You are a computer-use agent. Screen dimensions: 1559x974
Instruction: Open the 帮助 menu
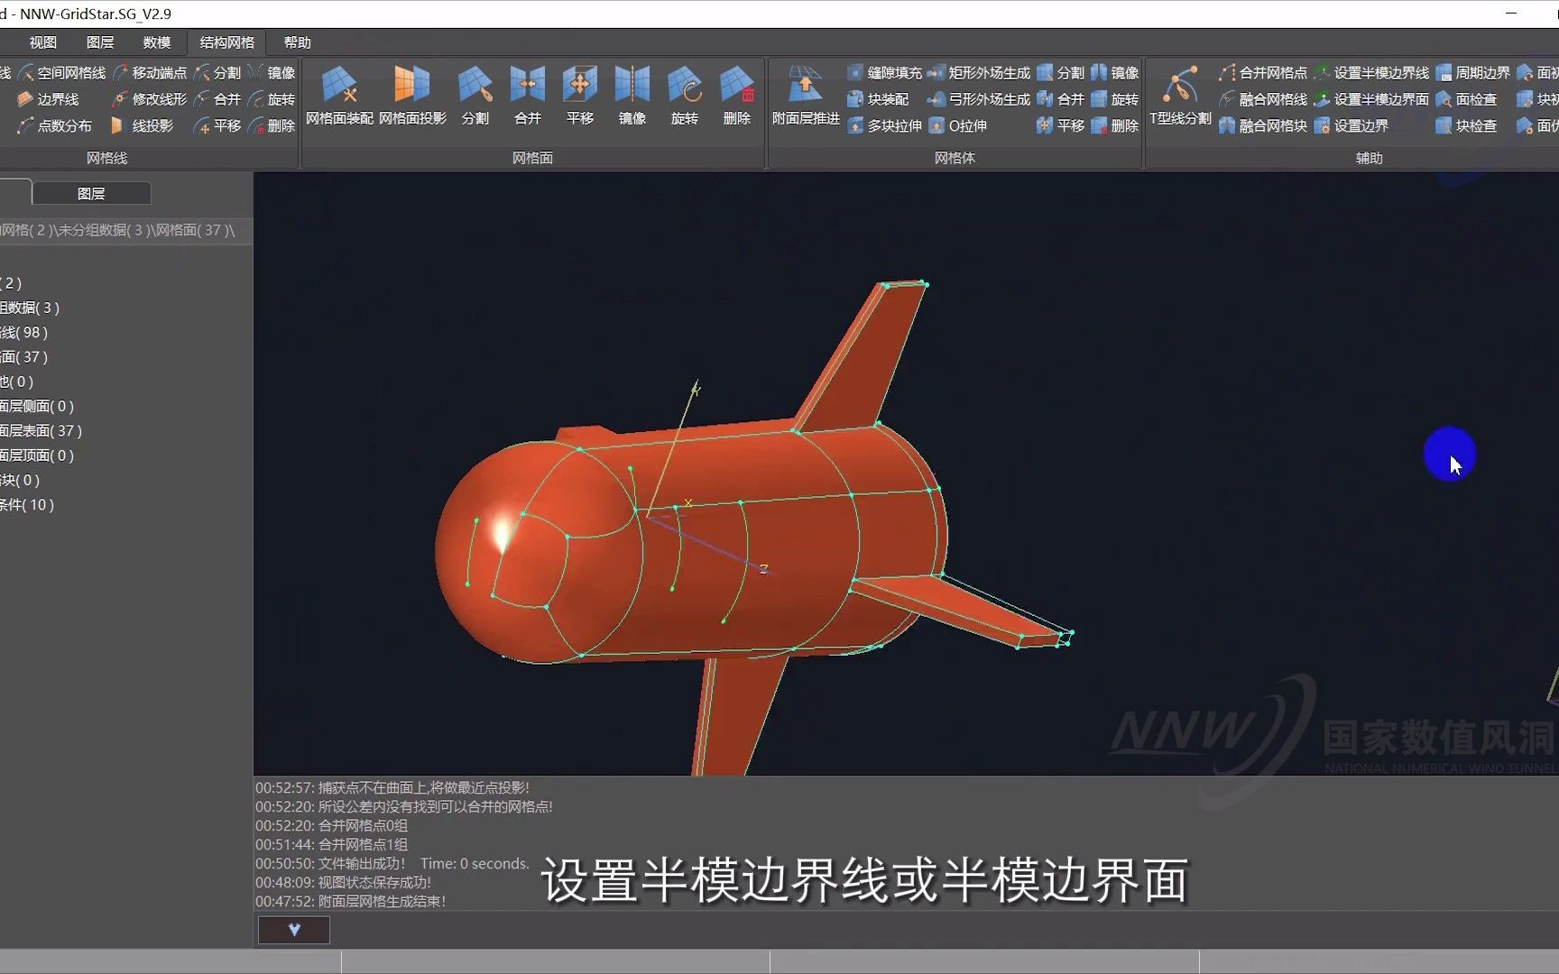click(x=297, y=41)
